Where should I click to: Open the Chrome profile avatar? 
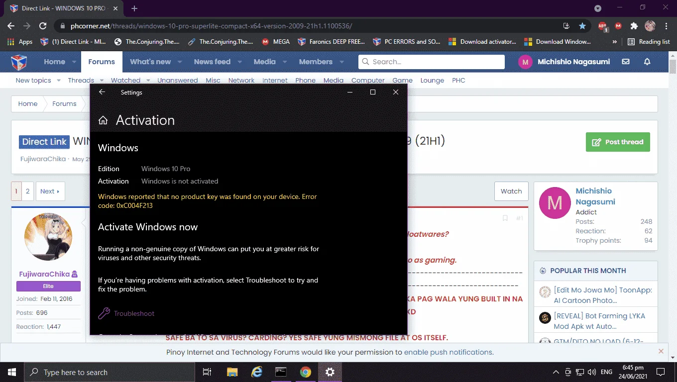click(x=650, y=26)
